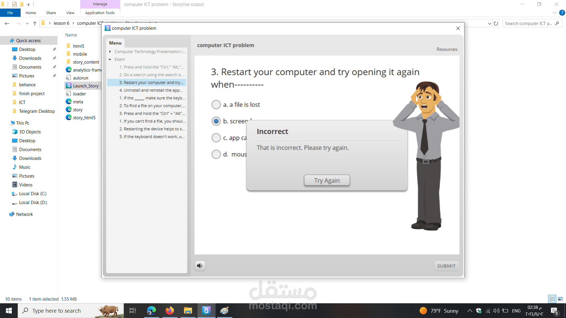Screen dimensions: 566x318
Task: Mute audio with the speaker volume icon
Action: coord(200,266)
